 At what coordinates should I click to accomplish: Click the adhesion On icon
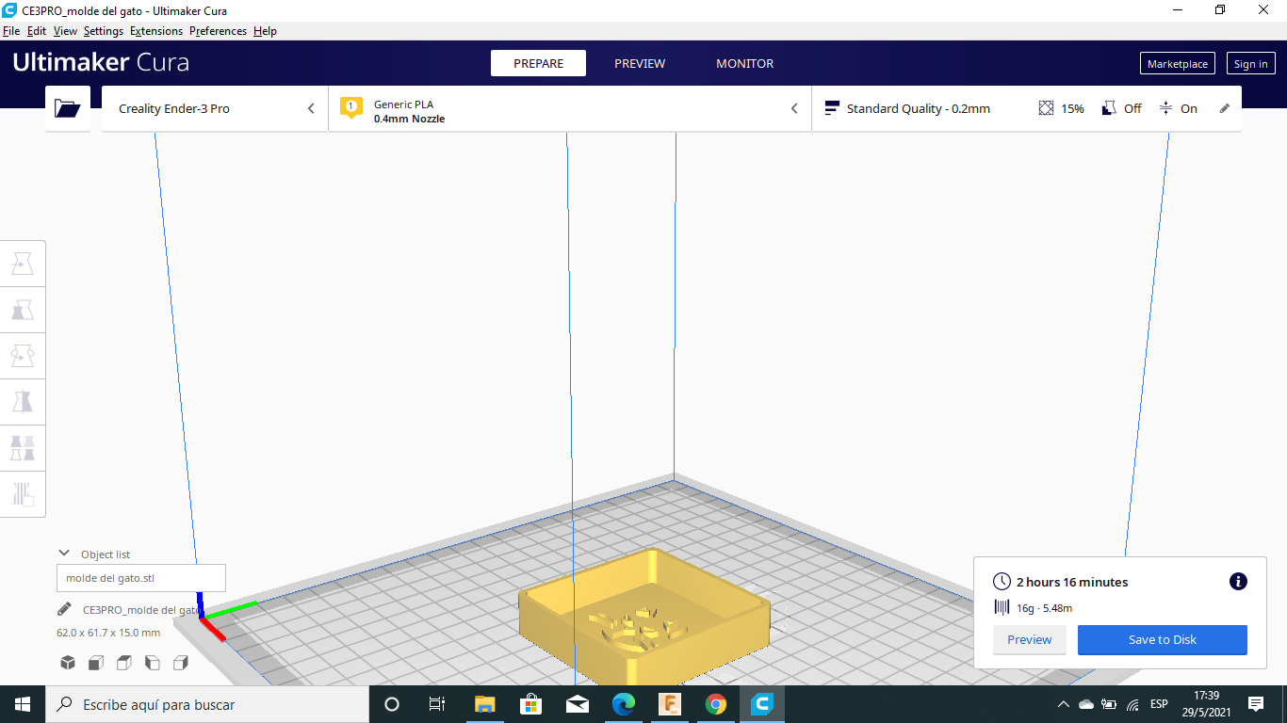(x=1165, y=108)
